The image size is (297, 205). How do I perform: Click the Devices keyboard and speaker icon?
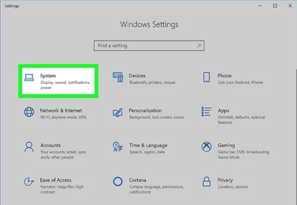118,77
